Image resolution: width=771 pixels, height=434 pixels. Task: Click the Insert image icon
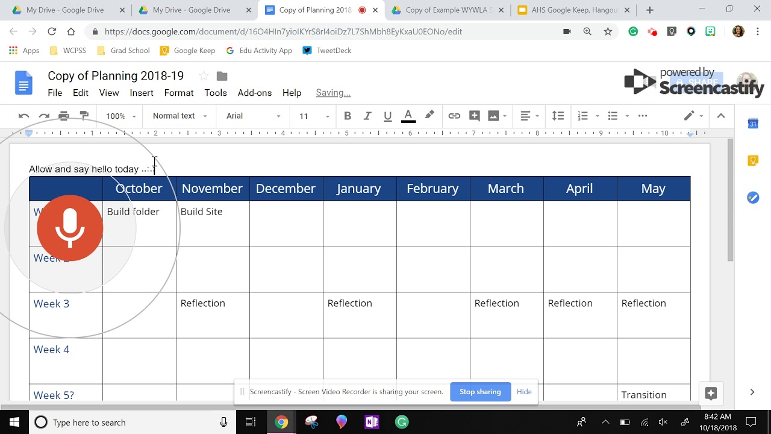click(x=493, y=116)
